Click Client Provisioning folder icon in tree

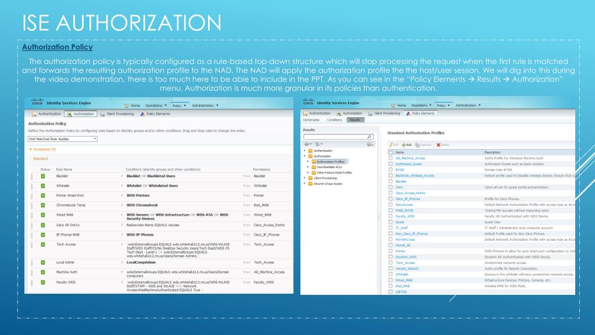310,178
